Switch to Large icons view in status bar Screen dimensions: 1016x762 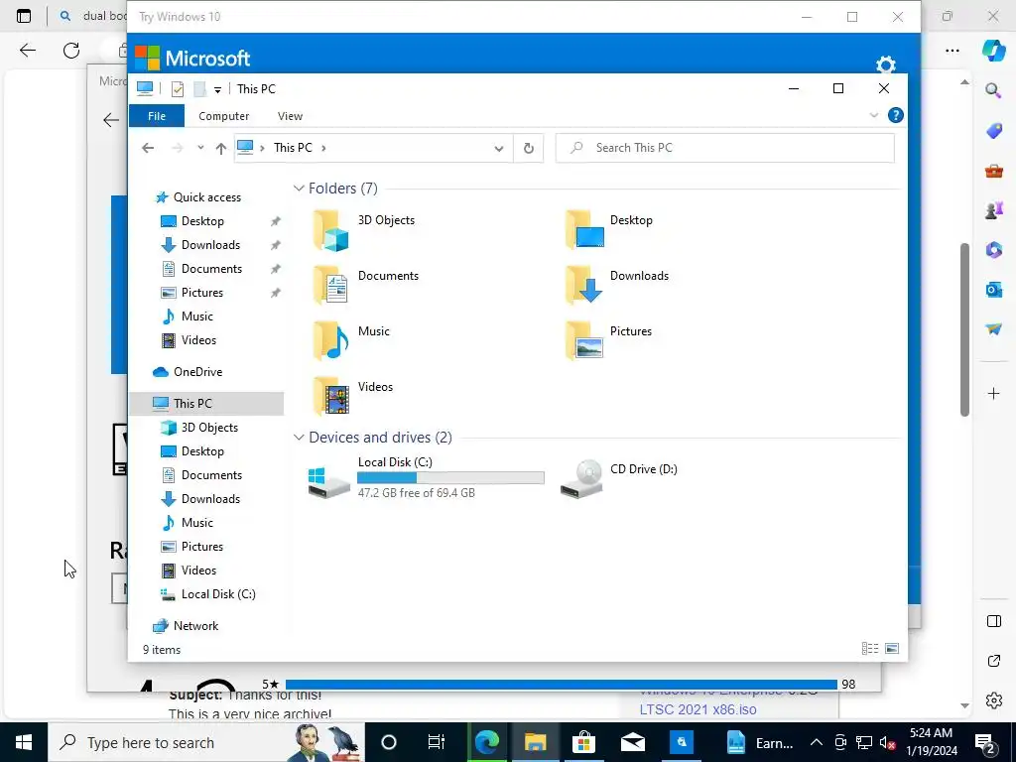[892, 649]
